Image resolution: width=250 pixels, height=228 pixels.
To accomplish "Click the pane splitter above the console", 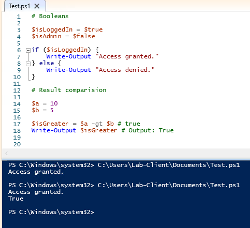I will pyautogui.click(x=126, y=159).
